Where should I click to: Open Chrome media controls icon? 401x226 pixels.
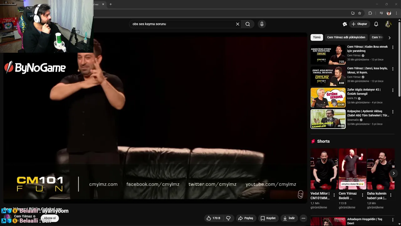click(381, 13)
